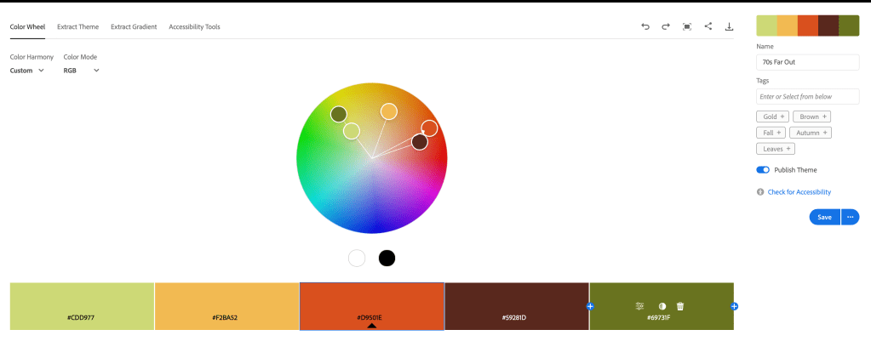Add the Autumn tag
This screenshot has height=341, width=871.
click(811, 133)
